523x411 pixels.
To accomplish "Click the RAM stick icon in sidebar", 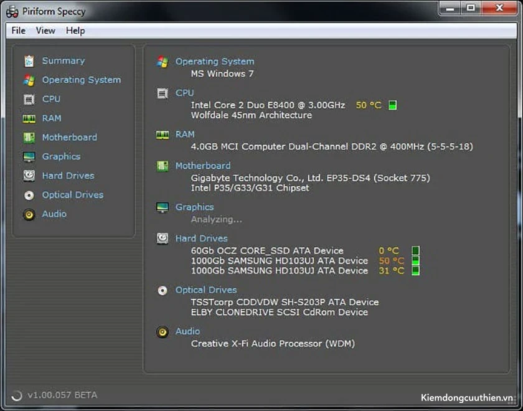I will tap(29, 118).
